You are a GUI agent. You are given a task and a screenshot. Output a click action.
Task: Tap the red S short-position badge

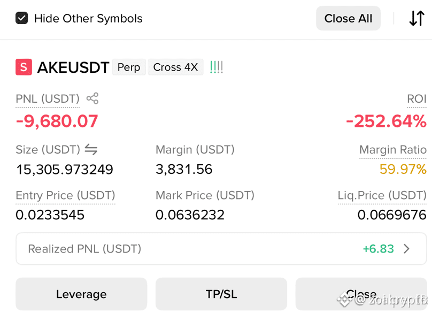24,67
